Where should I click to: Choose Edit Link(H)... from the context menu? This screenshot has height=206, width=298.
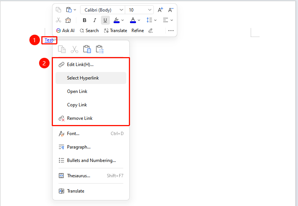tap(91, 65)
